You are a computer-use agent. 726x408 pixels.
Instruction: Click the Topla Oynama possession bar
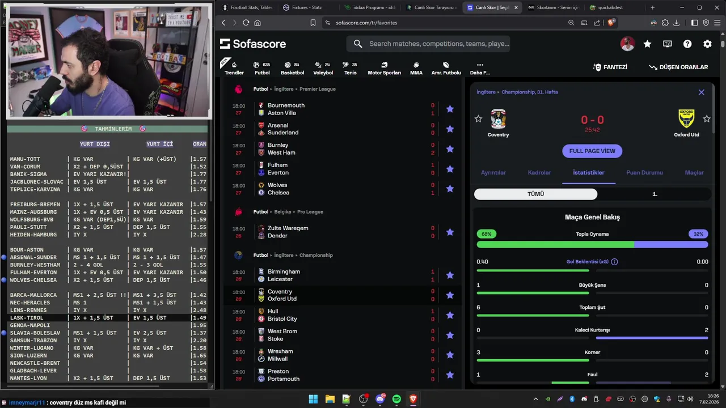(x=592, y=244)
